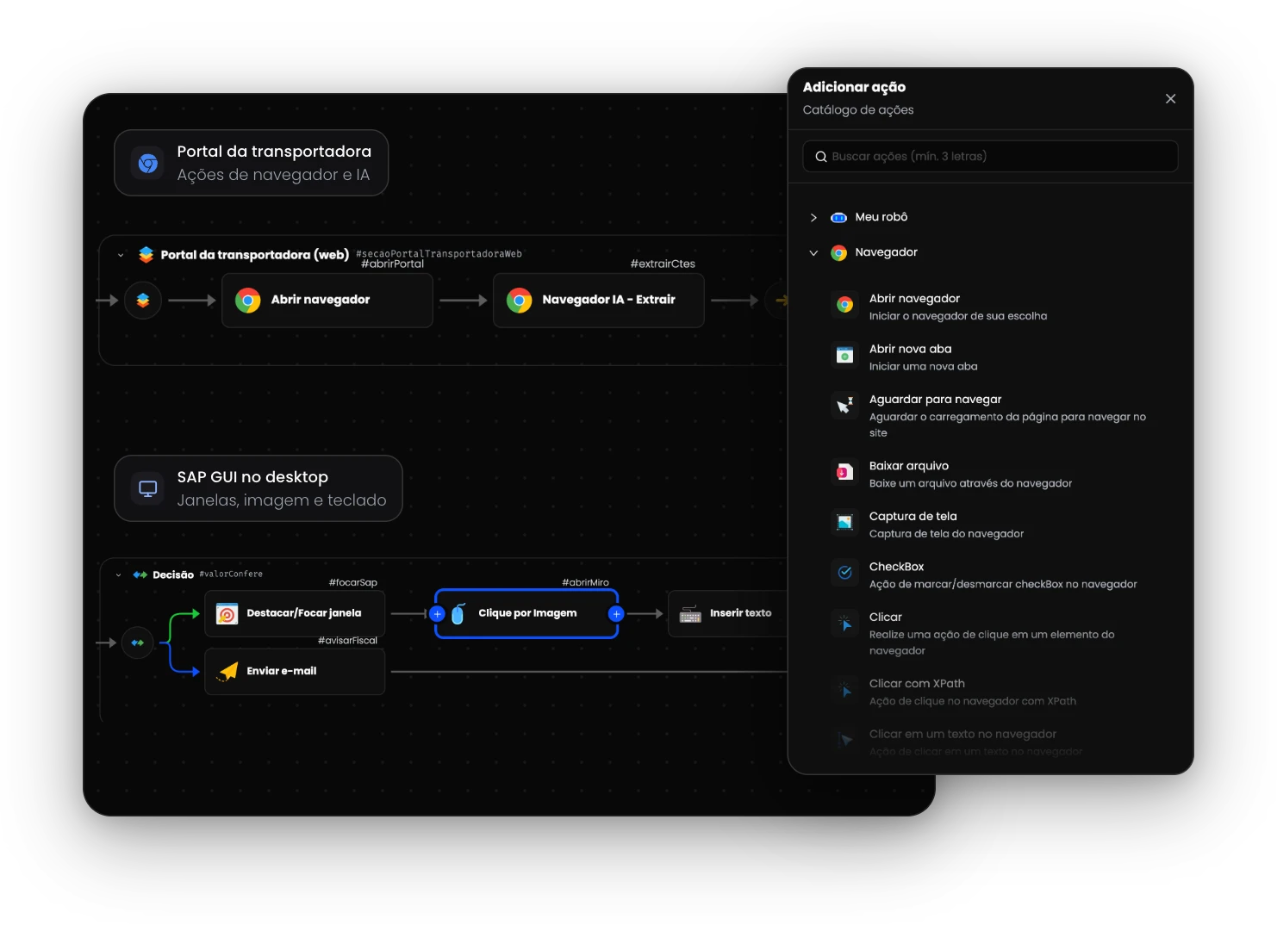This screenshot has width=1277, height=925.
Task: Select the Clique por Imagem node
Action: click(x=526, y=614)
